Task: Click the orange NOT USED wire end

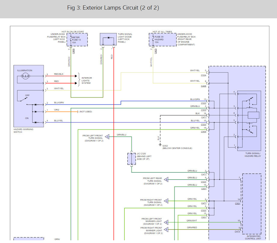Action: coord(77,112)
